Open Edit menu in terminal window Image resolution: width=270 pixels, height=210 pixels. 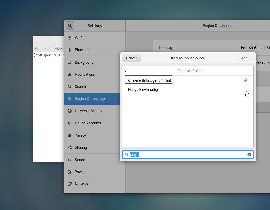[48, 49]
